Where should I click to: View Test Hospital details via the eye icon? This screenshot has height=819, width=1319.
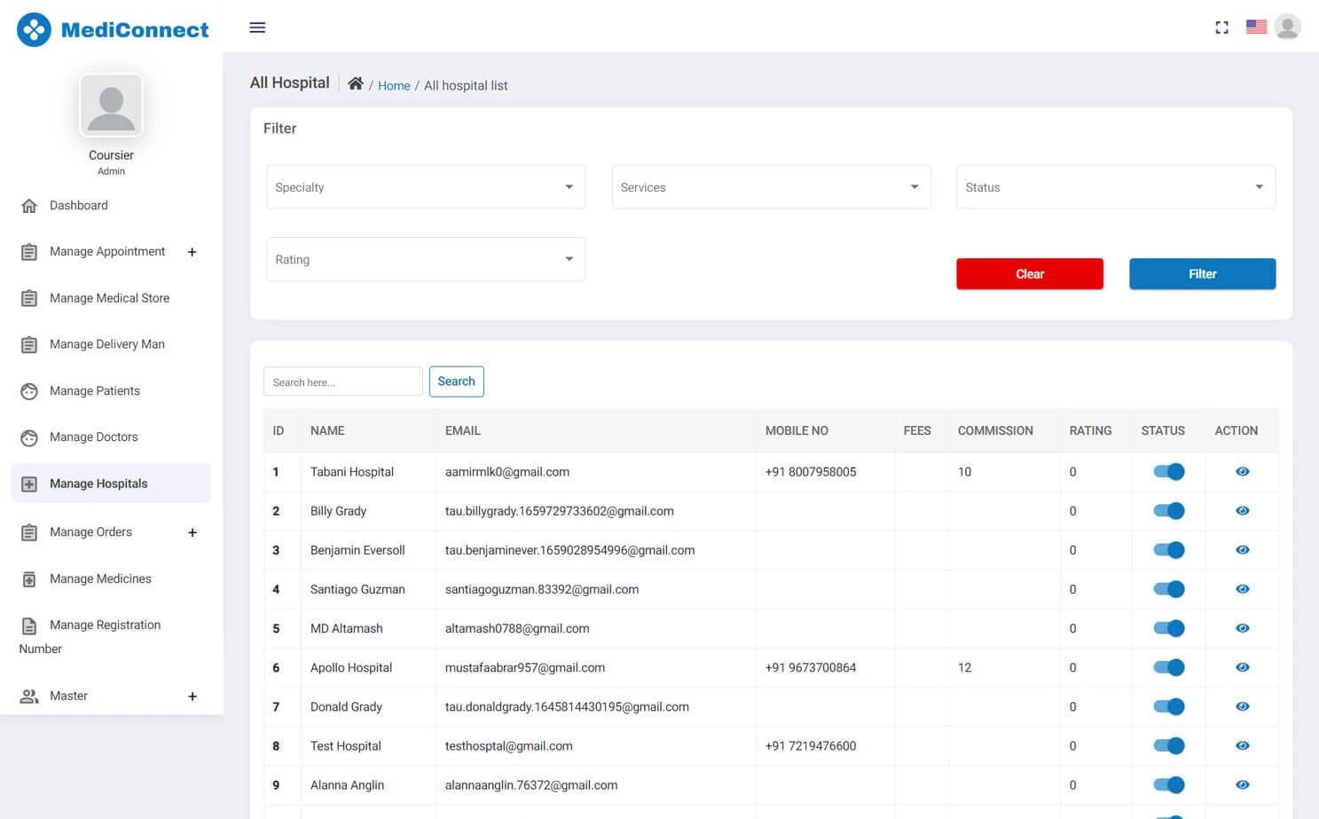[x=1242, y=745]
